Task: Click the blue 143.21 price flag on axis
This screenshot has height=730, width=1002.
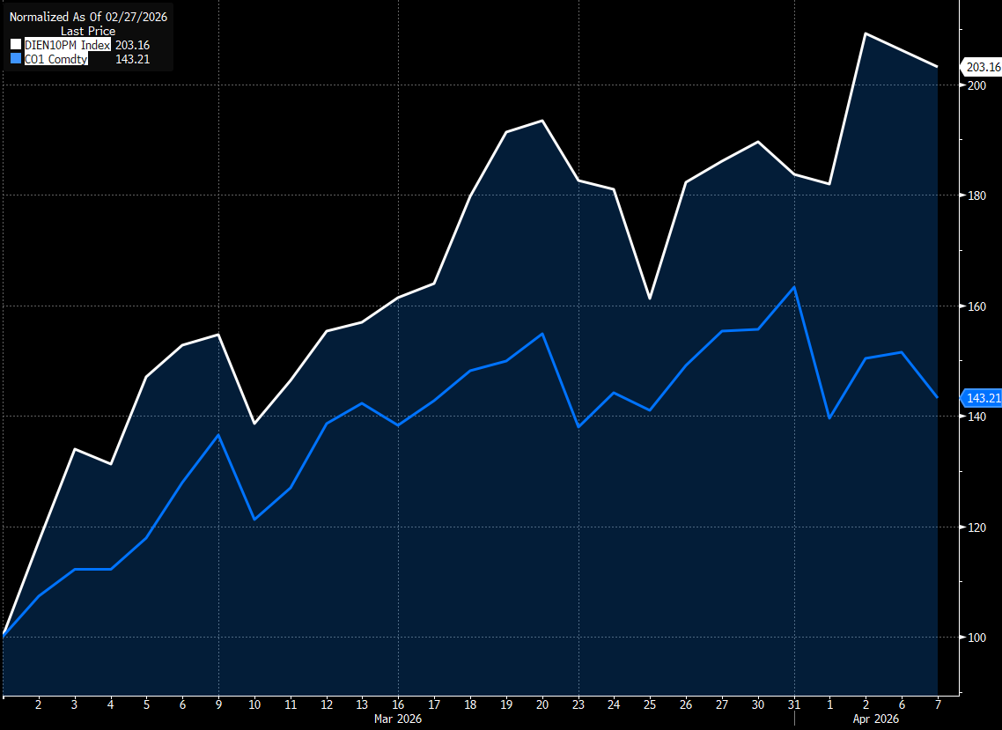Action: pos(983,398)
